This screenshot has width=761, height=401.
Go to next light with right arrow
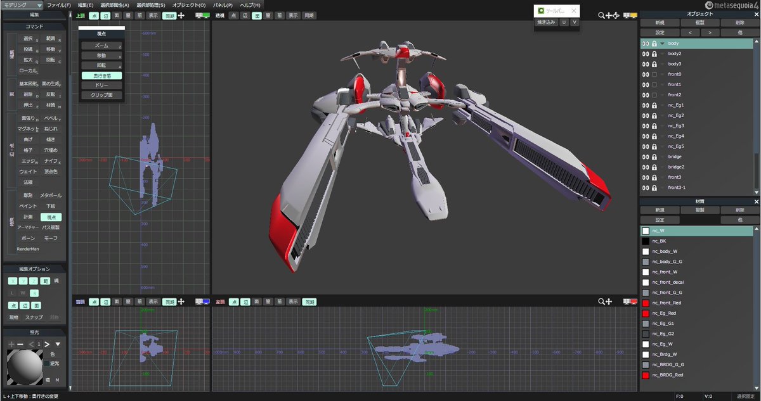pyautogui.click(x=47, y=344)
